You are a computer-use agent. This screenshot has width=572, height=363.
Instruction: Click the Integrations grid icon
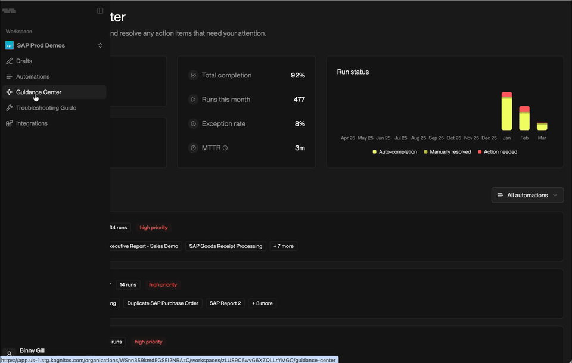pyautogui.click(x=9, y=123)
